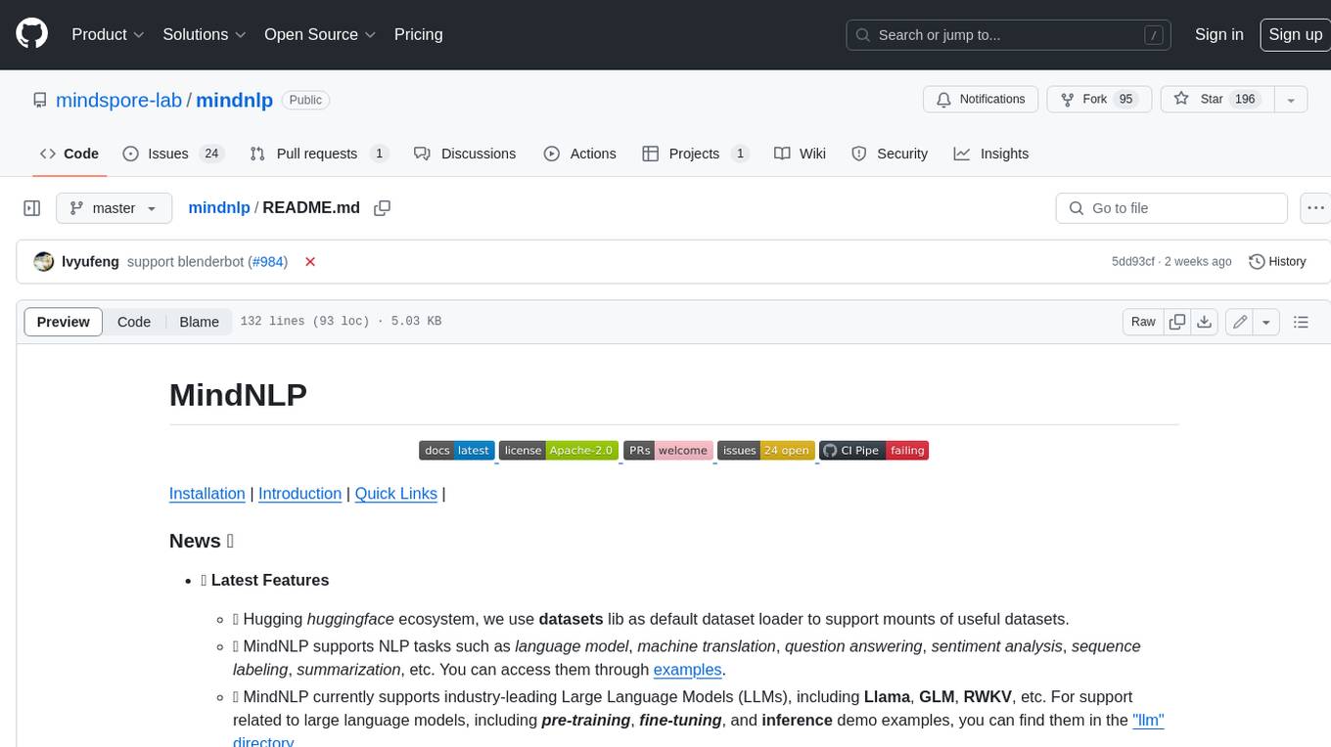The image size is (1331, 747).
Task: Switch to the Code tab
Action: pyautogui.click(x=69, y=154)
